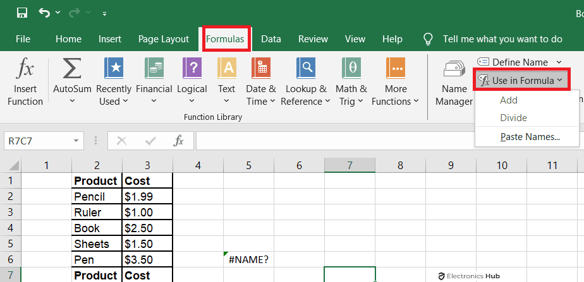Open Math & Trig functions icon

click(351, 68)
